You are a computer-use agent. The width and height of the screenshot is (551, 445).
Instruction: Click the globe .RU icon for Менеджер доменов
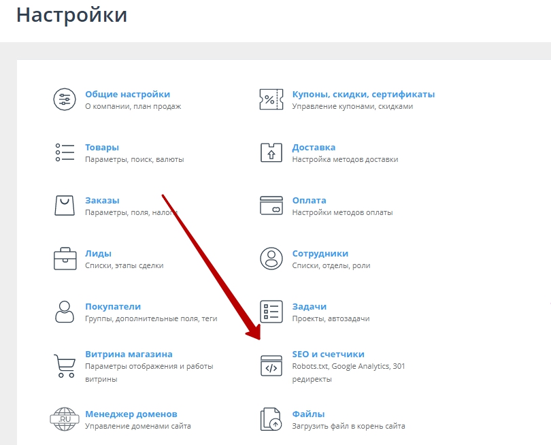pyautogui.click(x=65, y=419)
